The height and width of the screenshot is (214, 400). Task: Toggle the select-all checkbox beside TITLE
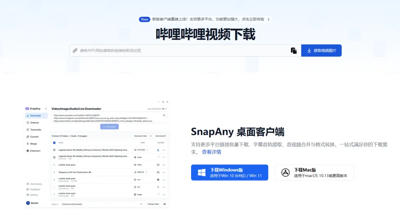tap(54, 143)
